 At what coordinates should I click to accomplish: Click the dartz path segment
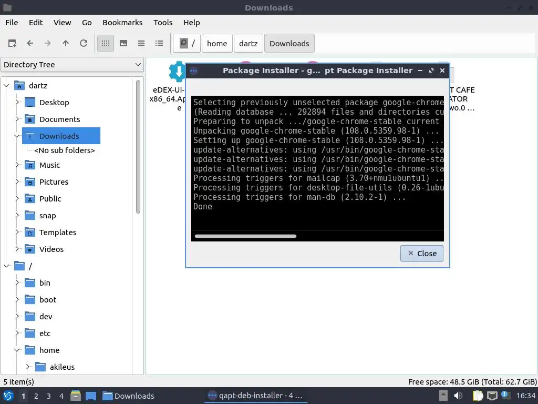249,43
